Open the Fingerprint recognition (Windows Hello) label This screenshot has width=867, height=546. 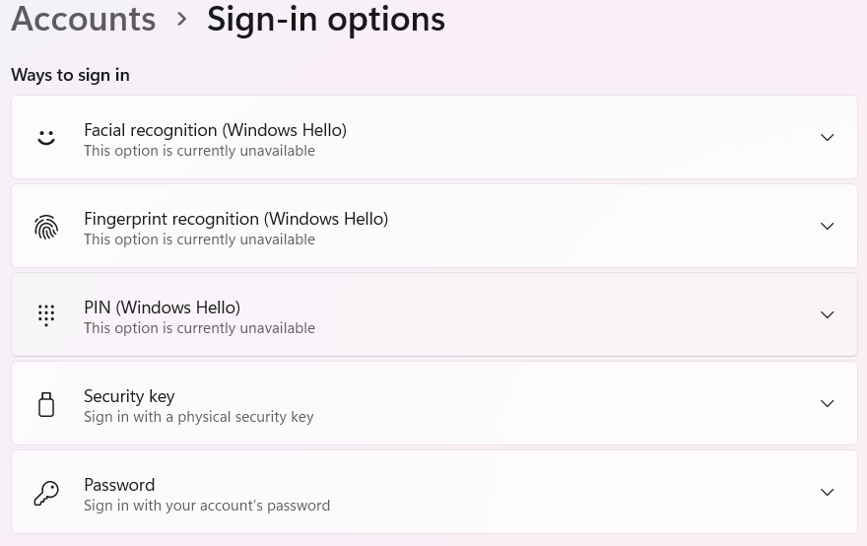click(236, 219)
